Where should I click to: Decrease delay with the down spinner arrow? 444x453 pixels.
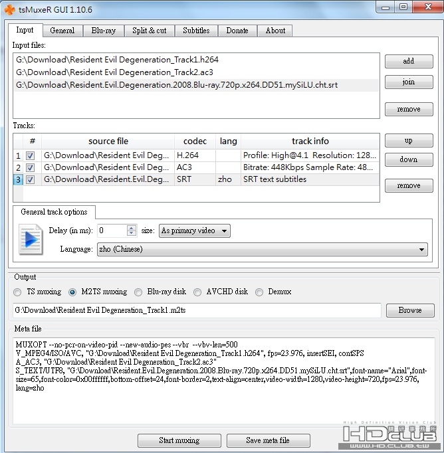[132, 233]
